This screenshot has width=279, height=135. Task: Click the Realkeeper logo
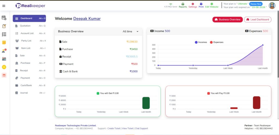click(31, 6)
